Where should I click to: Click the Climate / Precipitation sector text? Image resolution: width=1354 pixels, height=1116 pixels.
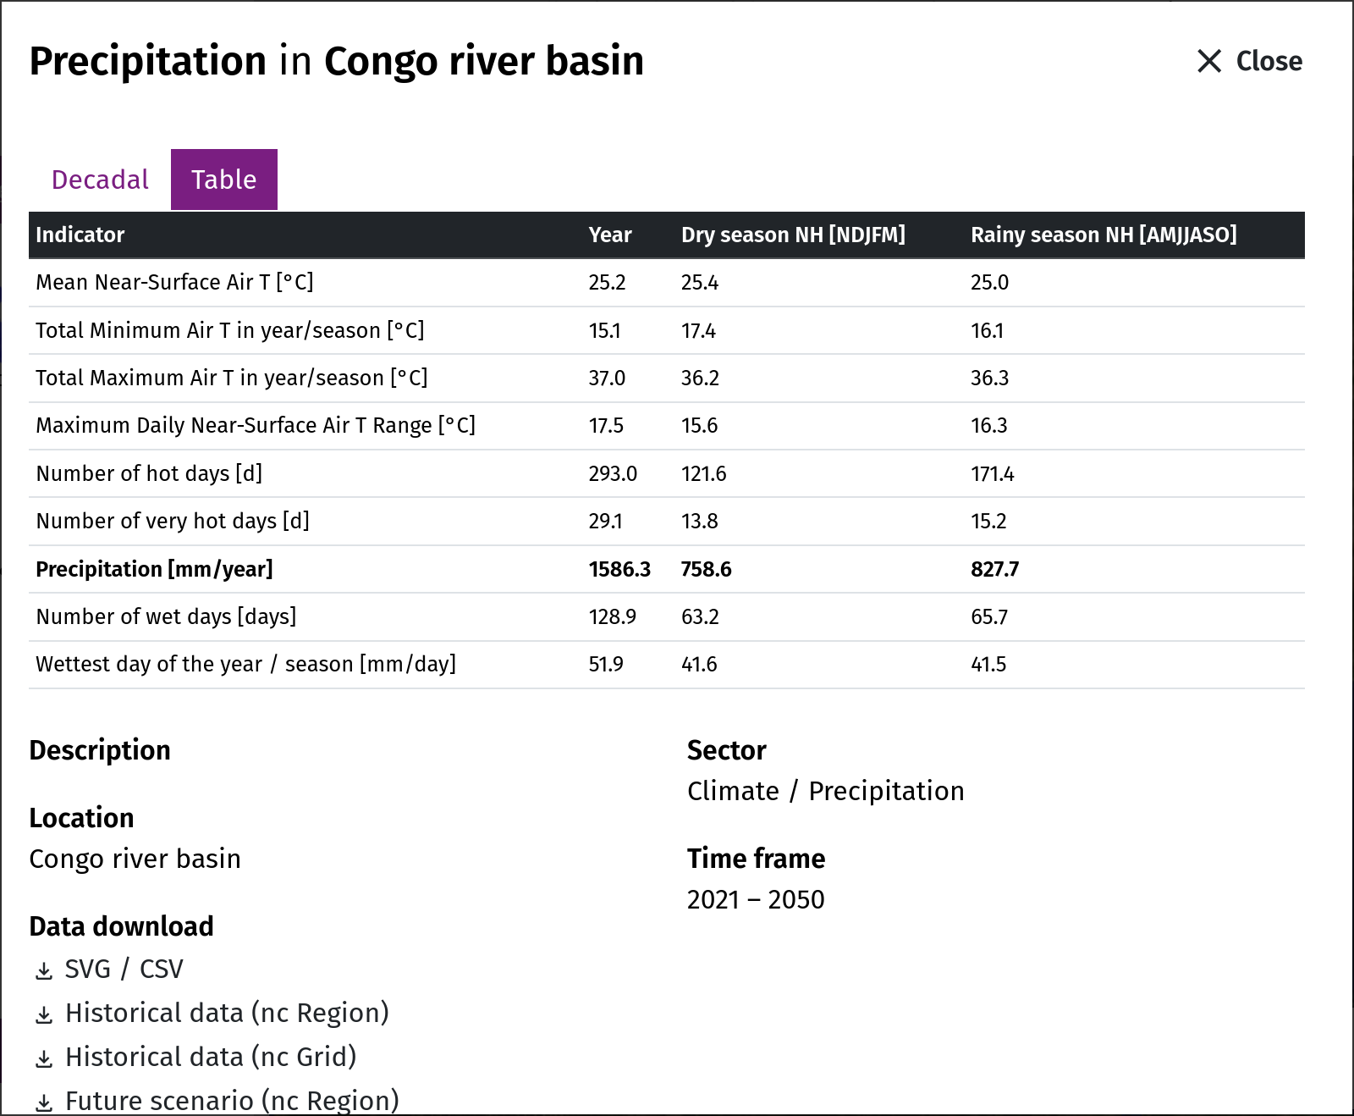825,791
